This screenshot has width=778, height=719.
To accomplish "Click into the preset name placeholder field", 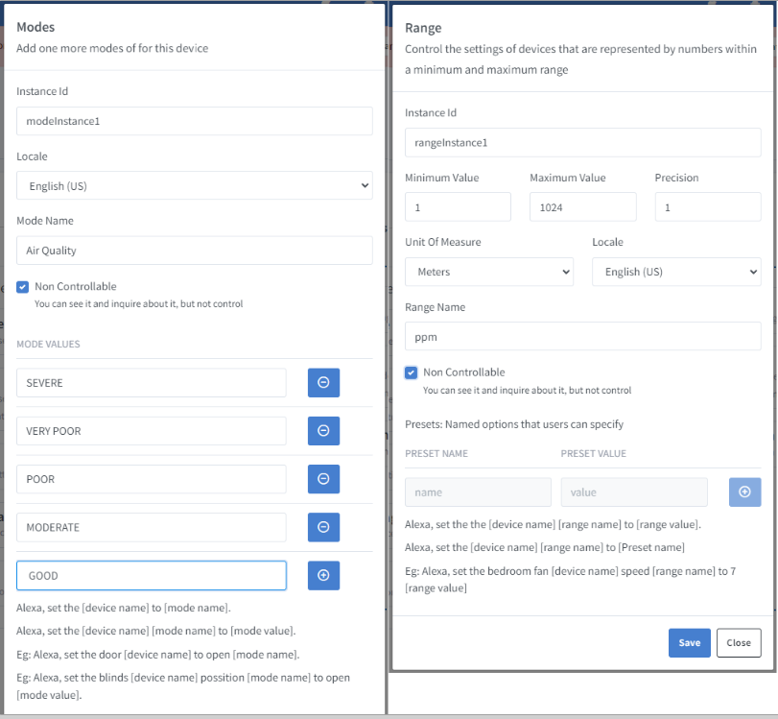I will coord(478,491).
